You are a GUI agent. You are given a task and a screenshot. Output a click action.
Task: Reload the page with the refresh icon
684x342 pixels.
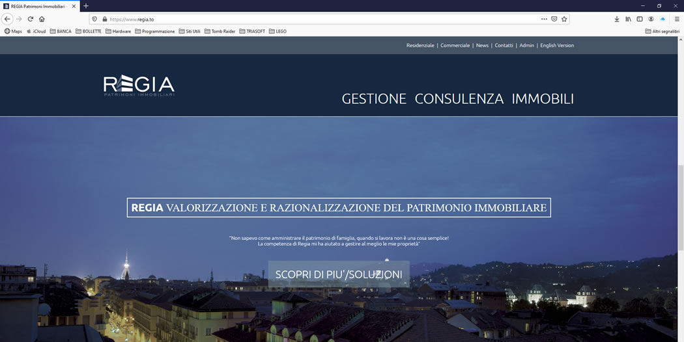(31, 19)
